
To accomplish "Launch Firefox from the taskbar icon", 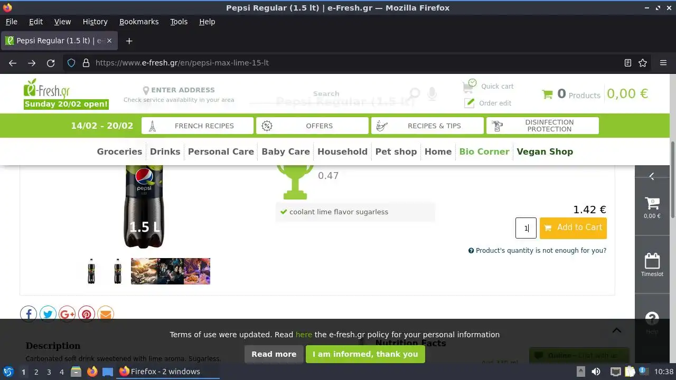I will click(92, 372).
